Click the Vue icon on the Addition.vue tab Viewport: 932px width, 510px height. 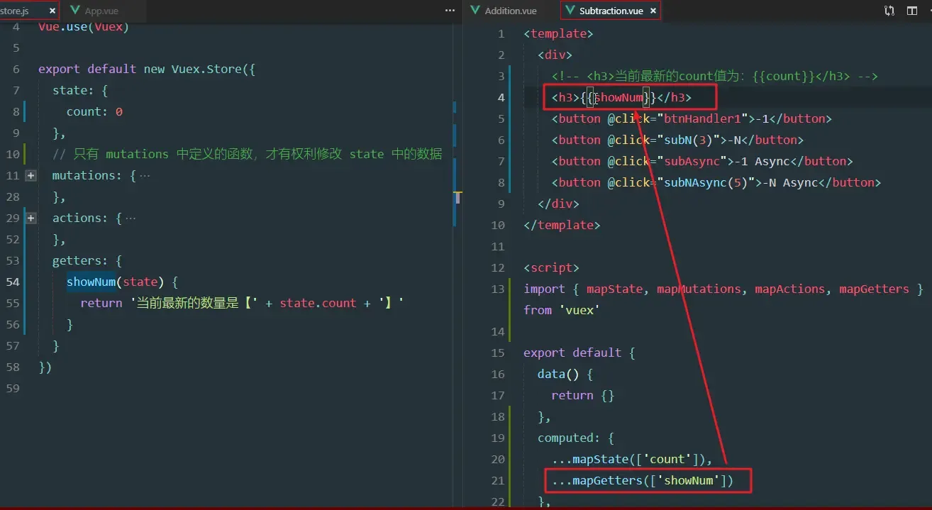474,11
